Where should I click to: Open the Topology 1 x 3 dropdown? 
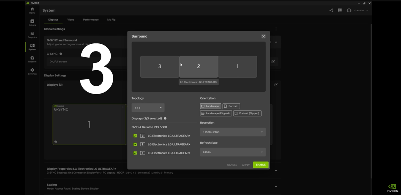point(148,108)
